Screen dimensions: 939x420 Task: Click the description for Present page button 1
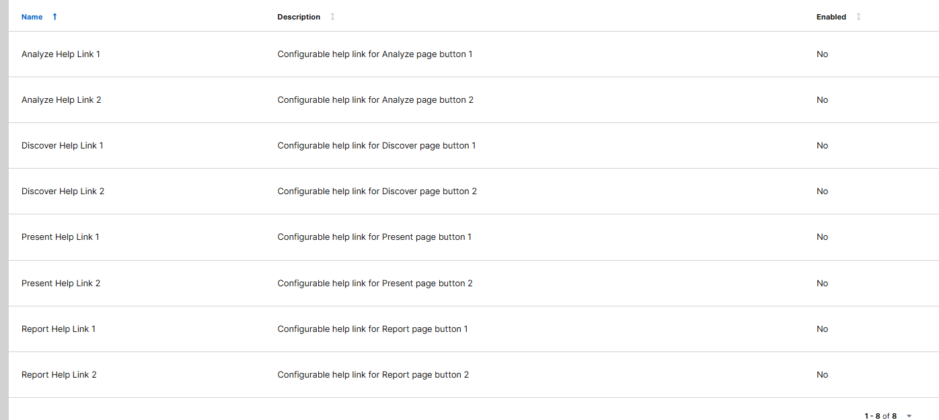[x=374, y=237]
